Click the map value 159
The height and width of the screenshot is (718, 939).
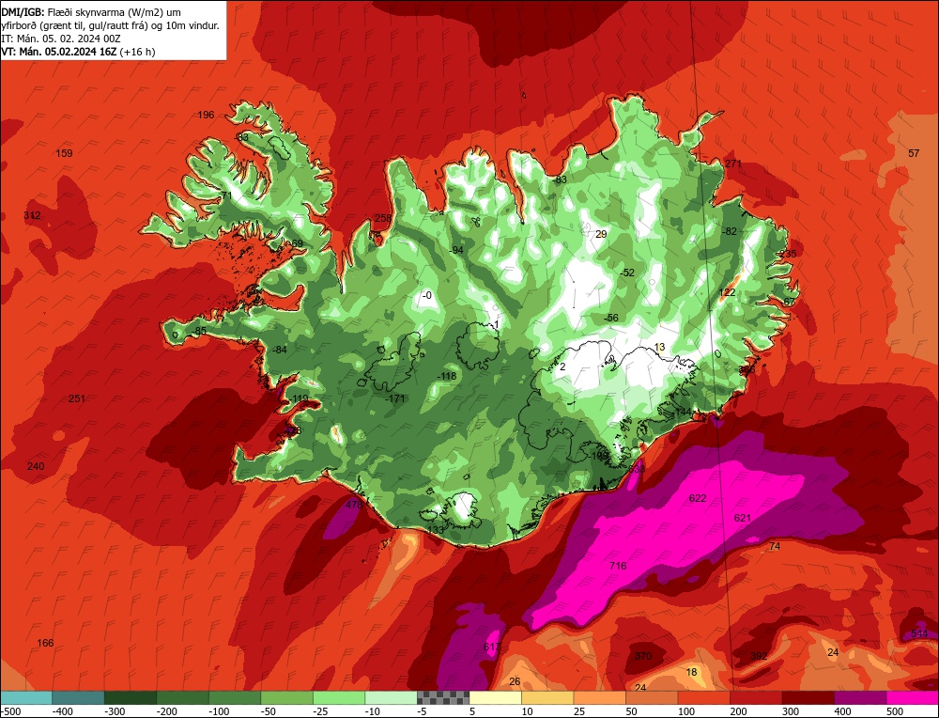click(x=64, y=153)
